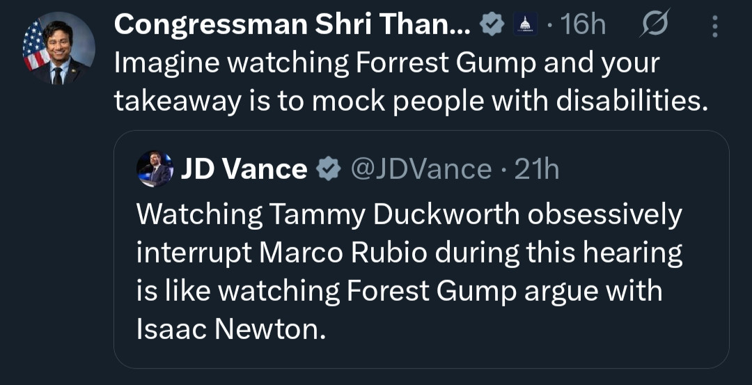Open JD Vance's avatar in quoted post
This screenshot has height=385, width=752.
click(x=155, y=168)
